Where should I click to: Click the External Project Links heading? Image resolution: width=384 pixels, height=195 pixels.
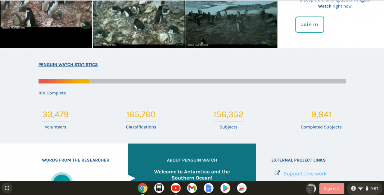pos(298,160)
